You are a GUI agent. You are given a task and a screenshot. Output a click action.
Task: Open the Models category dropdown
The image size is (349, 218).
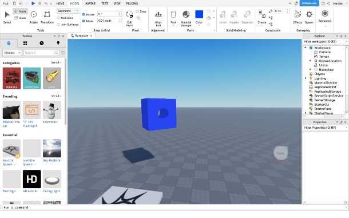(12, 53)
